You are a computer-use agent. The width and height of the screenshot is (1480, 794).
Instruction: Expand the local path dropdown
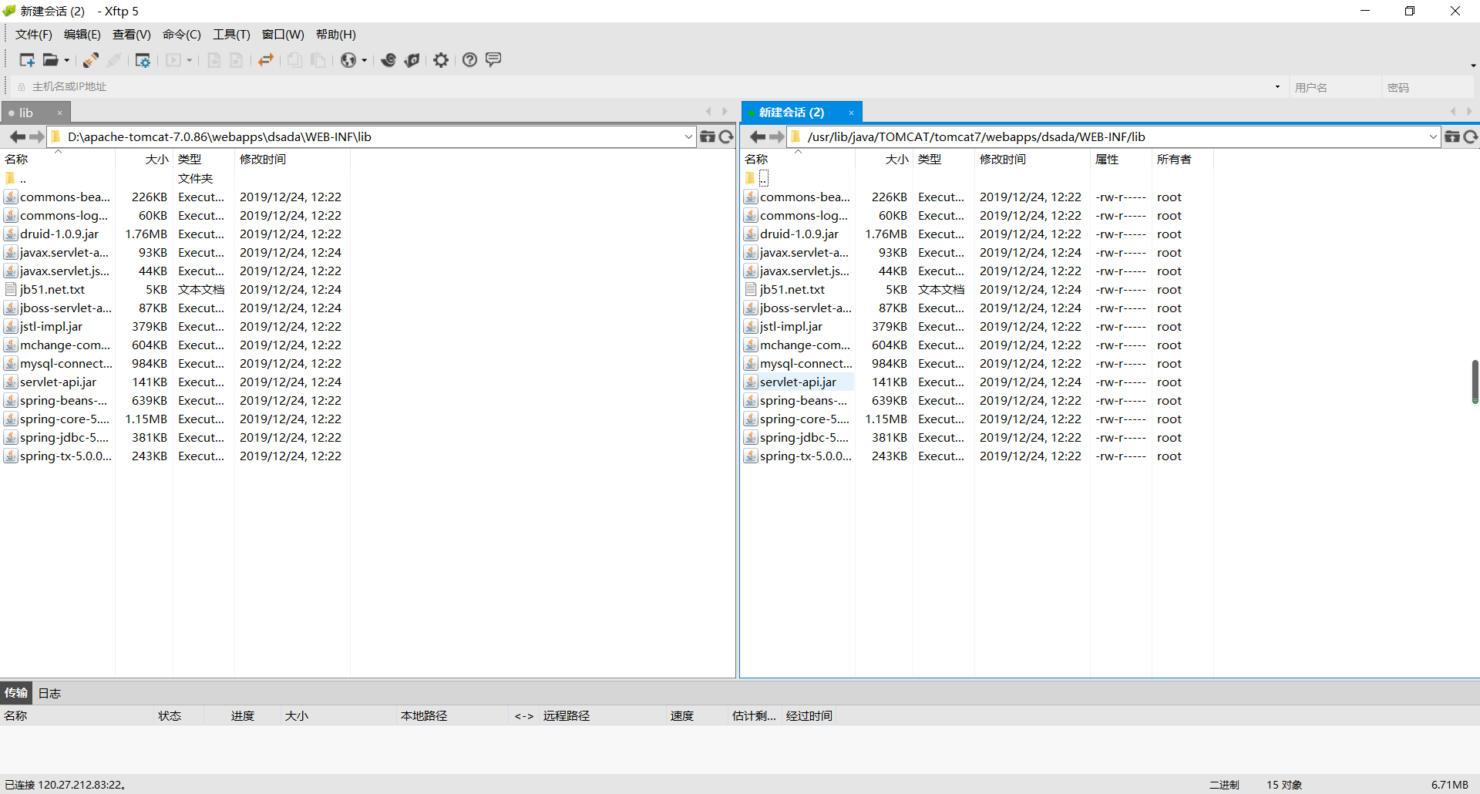(688, 136)
